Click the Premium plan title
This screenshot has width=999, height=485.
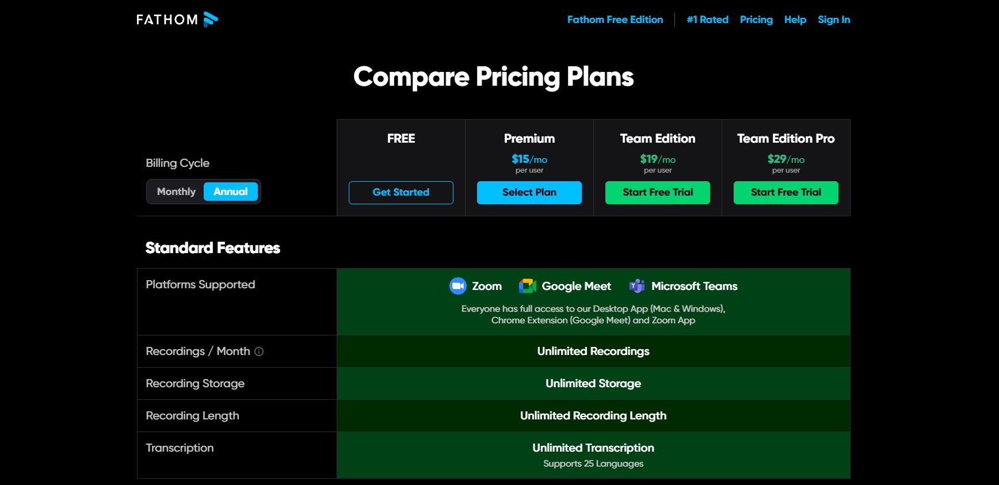pos(529,139)
